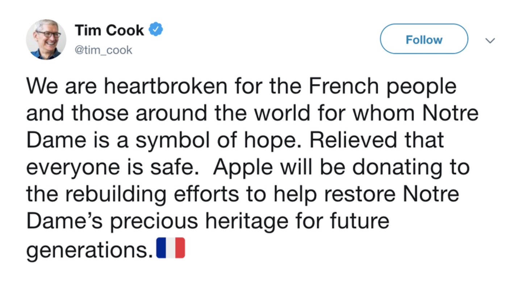
Task: Open the @tim_cook handle link
Action: point(104,50)
